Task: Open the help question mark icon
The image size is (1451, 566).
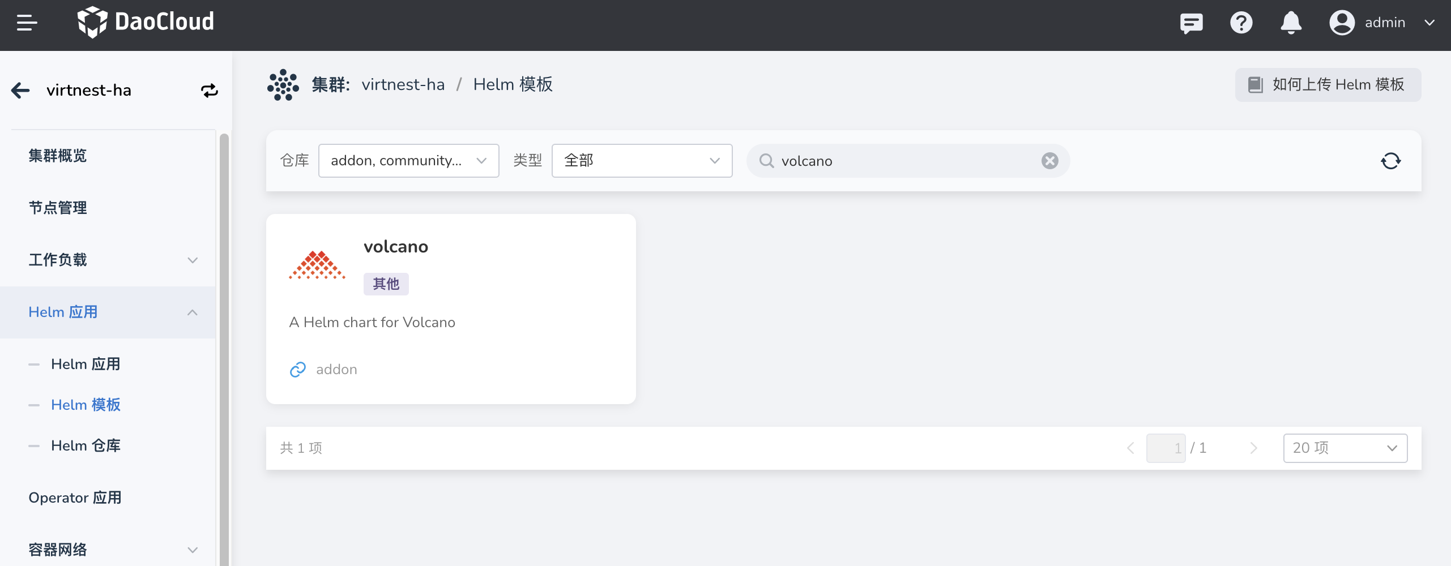Action: point(1241,23)
